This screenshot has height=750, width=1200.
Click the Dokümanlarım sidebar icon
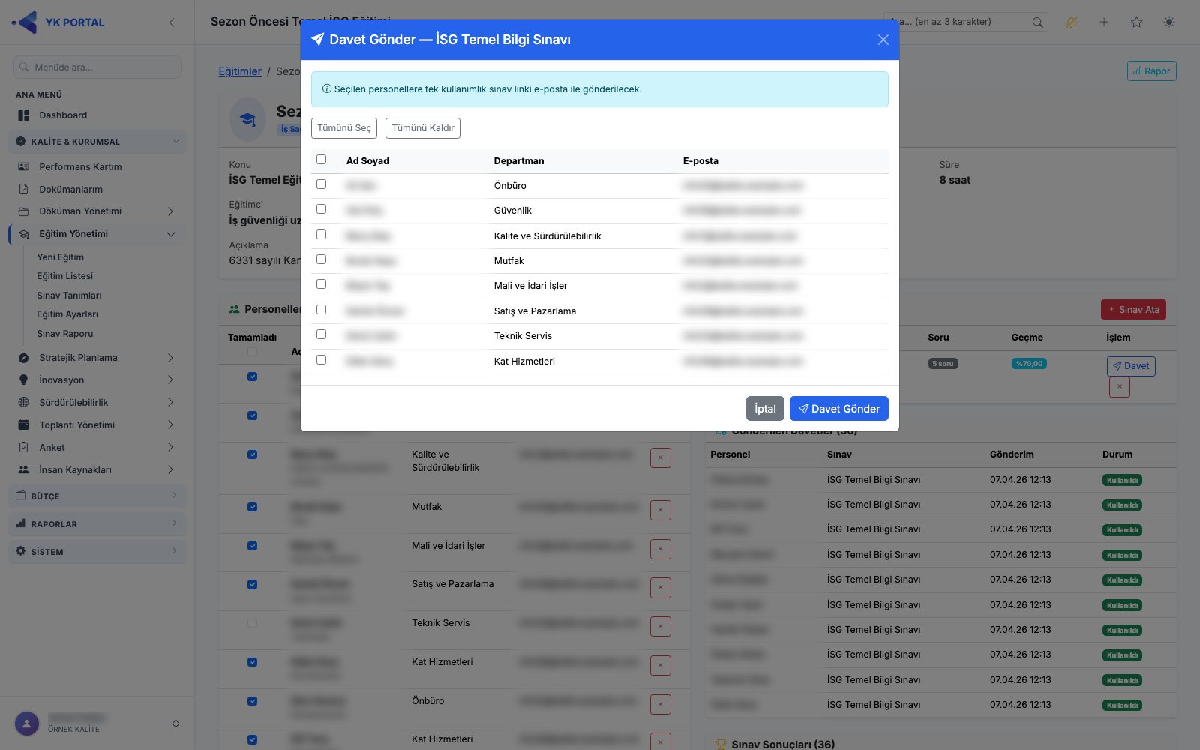(x=24, y=190)
